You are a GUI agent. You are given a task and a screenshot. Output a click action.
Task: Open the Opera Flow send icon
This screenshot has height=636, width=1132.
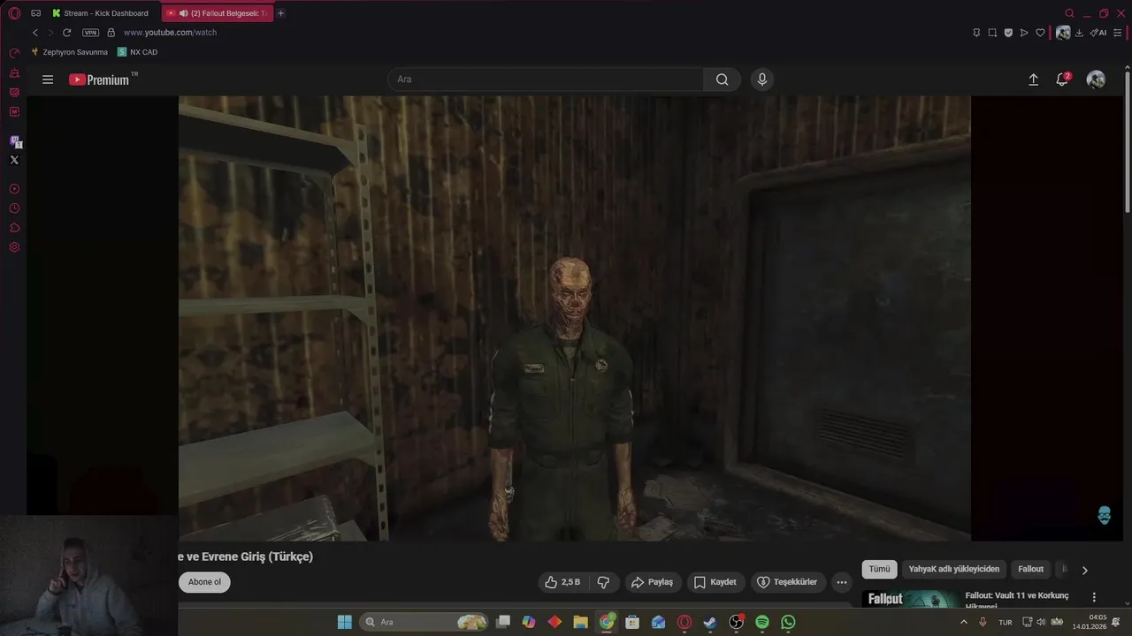[x=1024, y=33]
